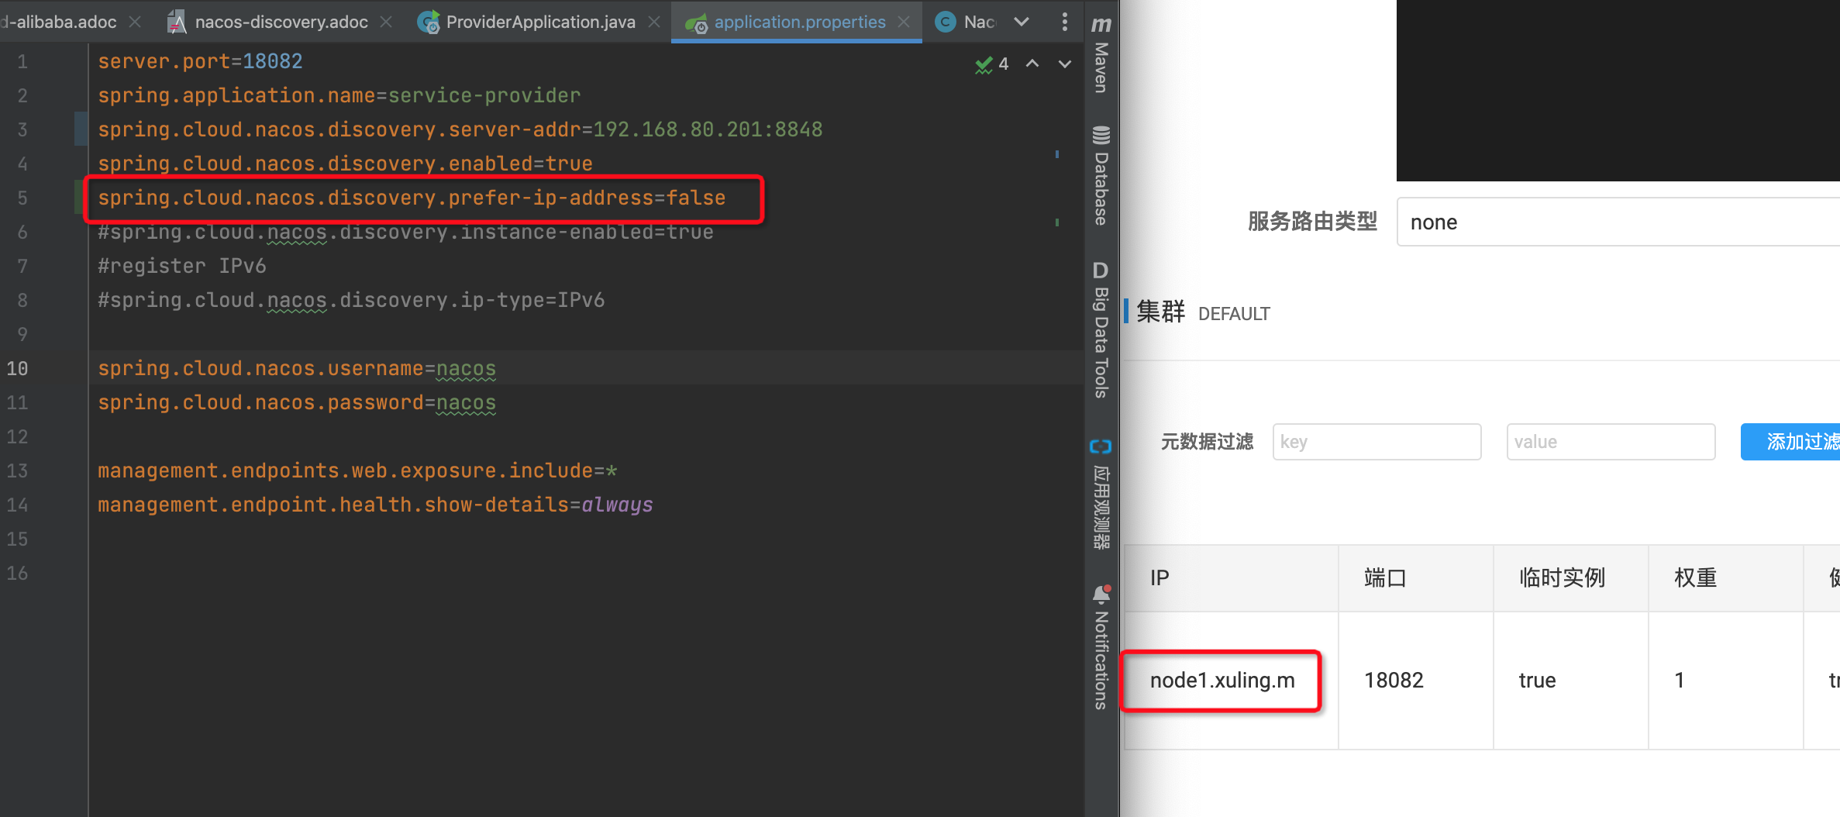Switch to nacos-discovery.adoc tab
The width and height of the screenshot is (1840, 817).
[281, 22]
